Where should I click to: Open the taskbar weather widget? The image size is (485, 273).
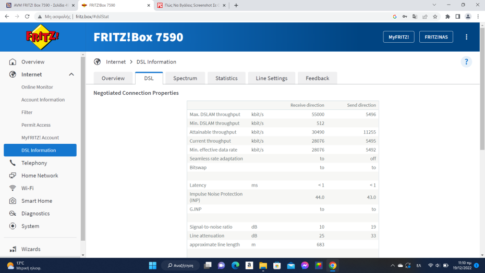pos(23,266)
